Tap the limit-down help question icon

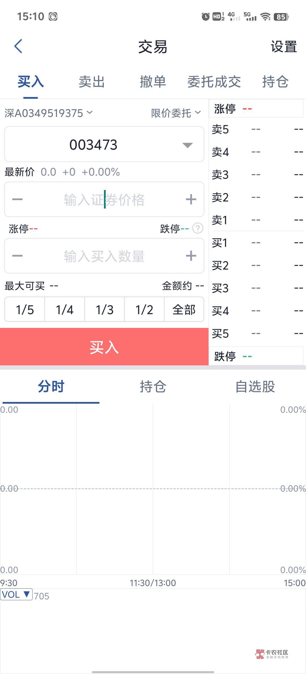[x=198, y=228]
